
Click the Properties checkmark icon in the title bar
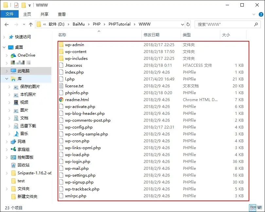[x=16, y=5]
